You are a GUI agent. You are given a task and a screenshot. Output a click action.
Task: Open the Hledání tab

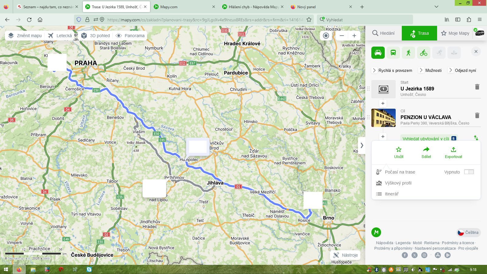pos(384,33)
